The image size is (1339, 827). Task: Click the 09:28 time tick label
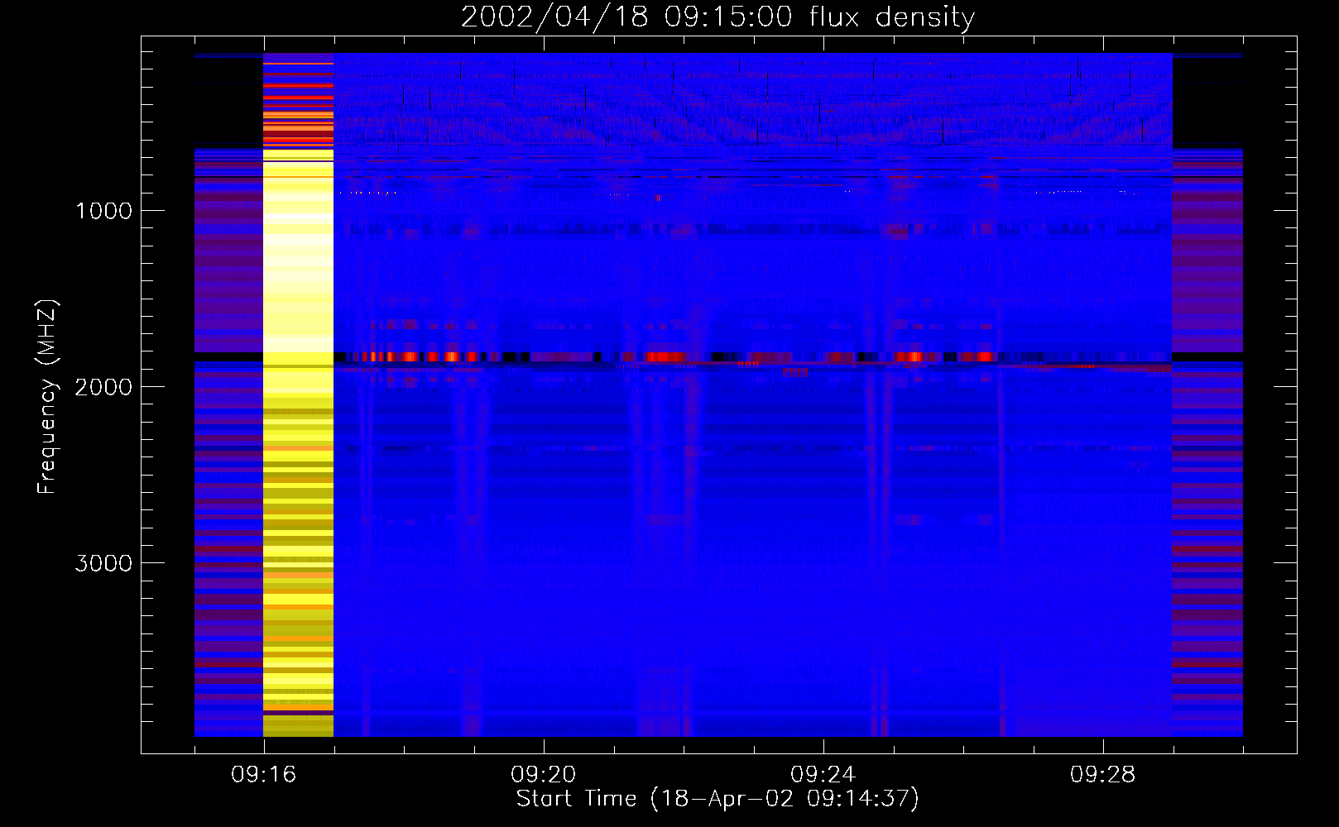[x=1103, y=775]
